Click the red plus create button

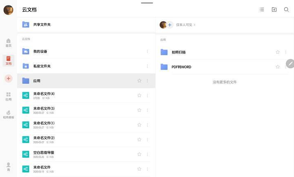(9, 78)
